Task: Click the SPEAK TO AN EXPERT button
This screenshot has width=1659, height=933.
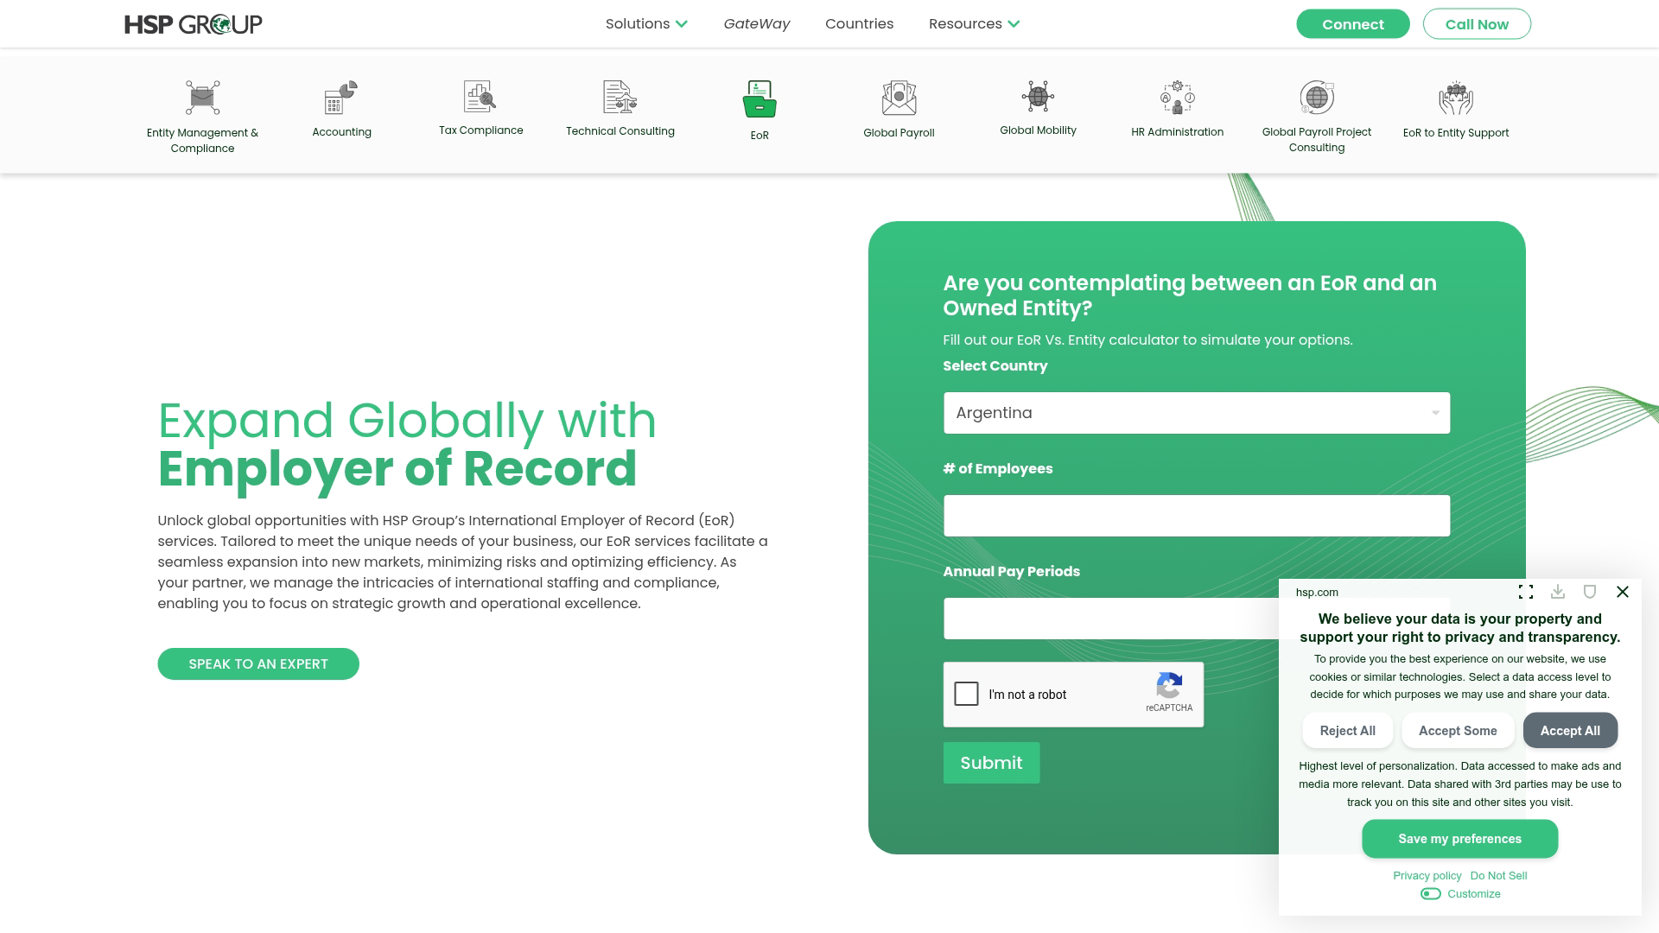Action: 257,663
